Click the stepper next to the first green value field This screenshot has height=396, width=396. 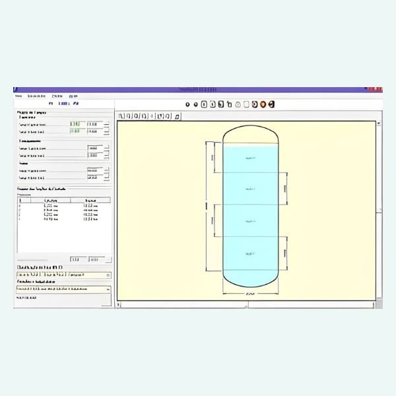(x=106, y=124)
